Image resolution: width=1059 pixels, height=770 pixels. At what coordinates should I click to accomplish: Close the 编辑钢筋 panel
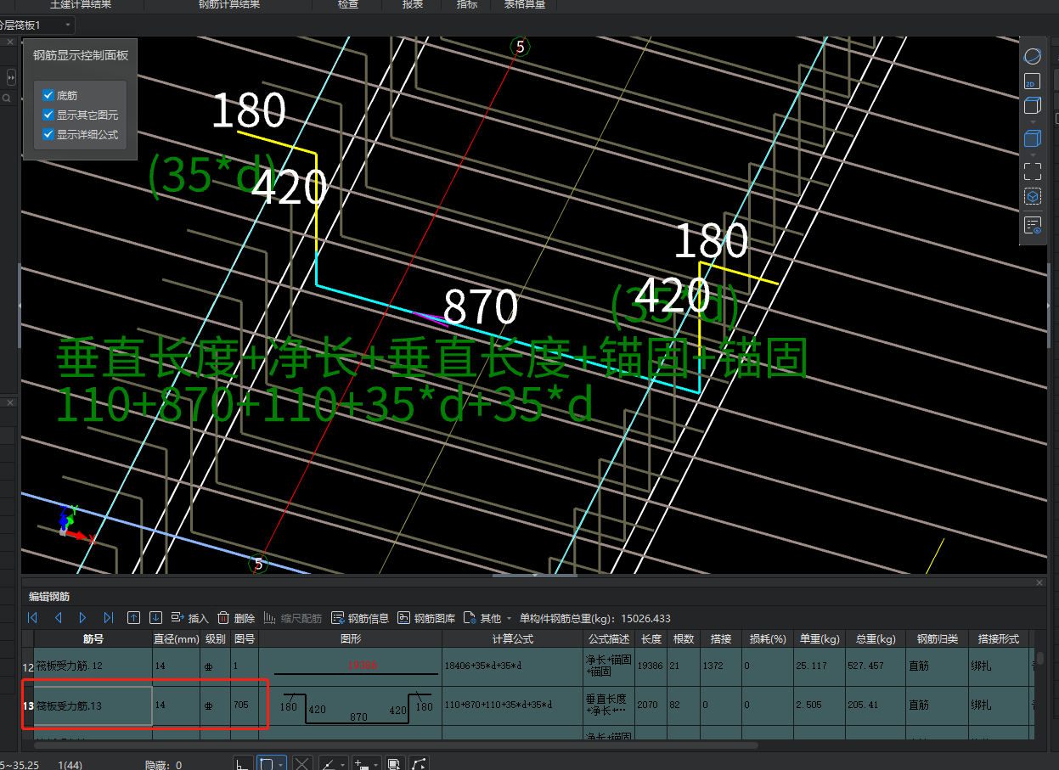[1039, 582]
